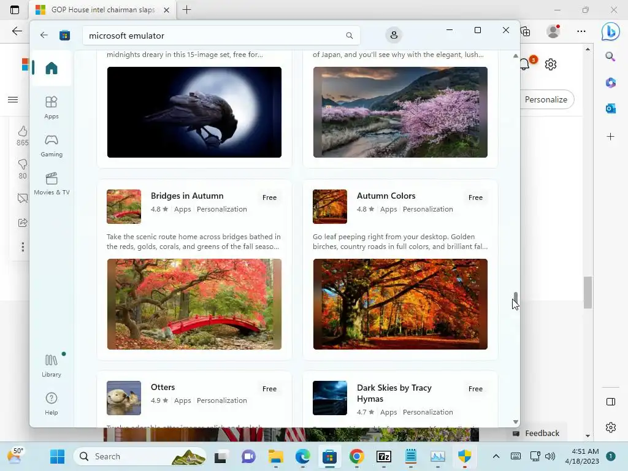The height and width of the screenshot is (471, 628).
Task: Open Edge sidebar settings gear
Action: pos(610,427)
